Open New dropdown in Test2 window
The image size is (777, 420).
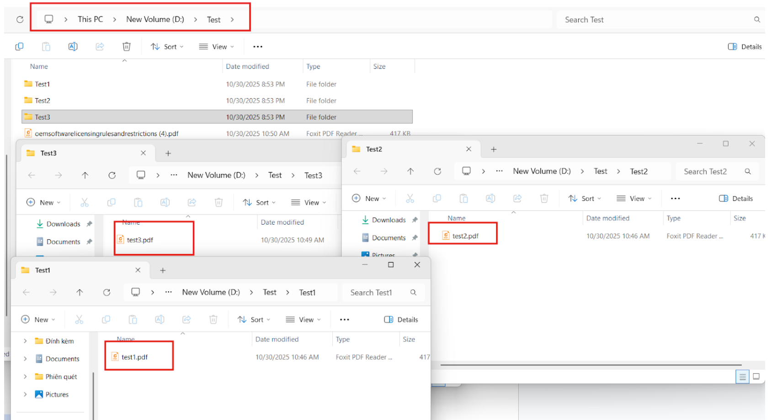pos(369,198)
